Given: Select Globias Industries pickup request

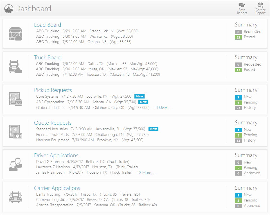Looking at the screenshot, I should 93,108.
